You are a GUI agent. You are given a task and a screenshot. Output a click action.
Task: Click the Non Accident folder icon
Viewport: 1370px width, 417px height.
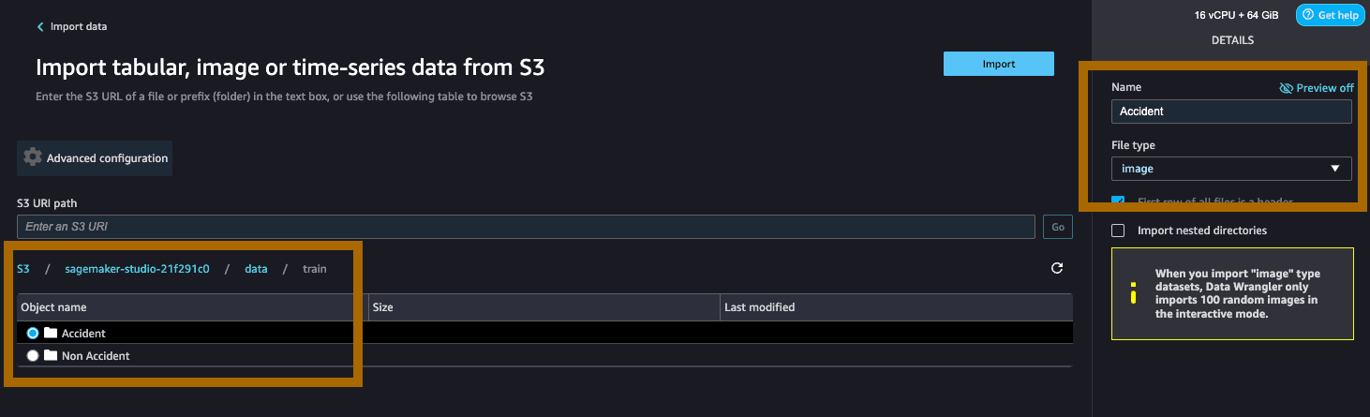tap(51, 356)
